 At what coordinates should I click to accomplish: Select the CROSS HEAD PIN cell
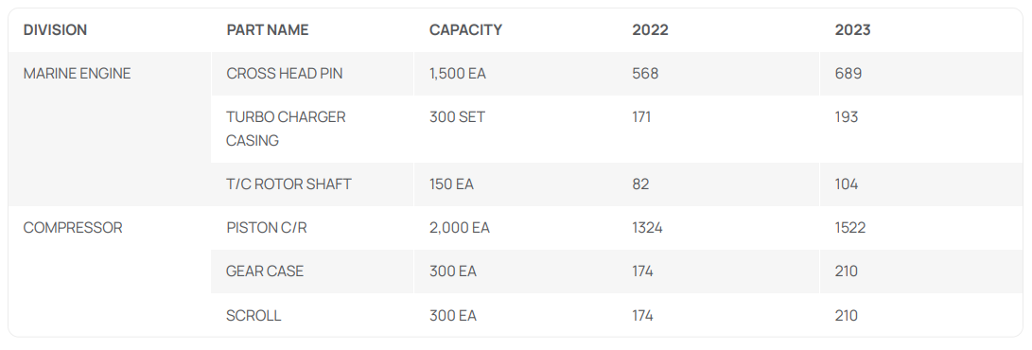tap(312, 74)
